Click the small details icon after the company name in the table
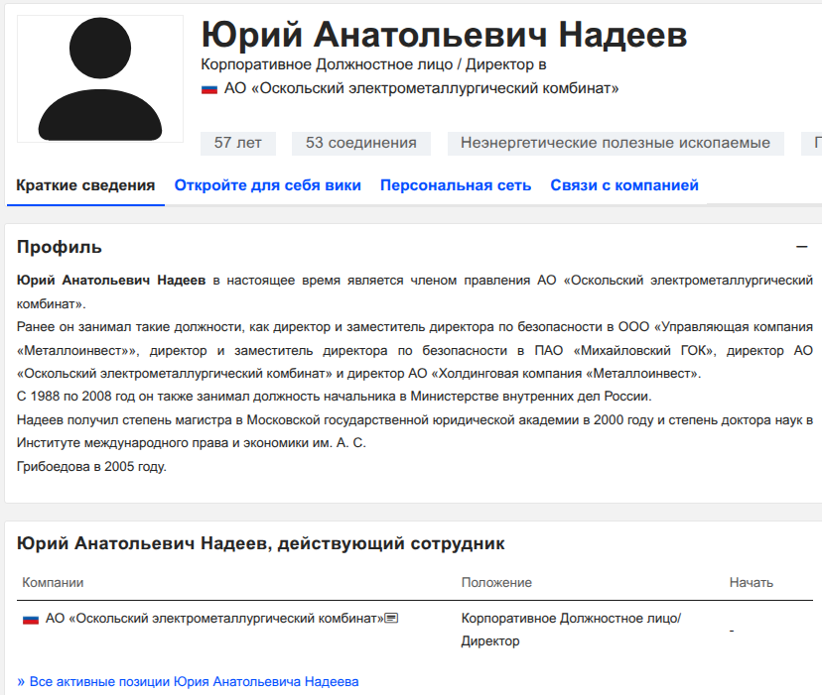Image resolution: width=822 pixels, height=695 pixels. click(392, 618)
